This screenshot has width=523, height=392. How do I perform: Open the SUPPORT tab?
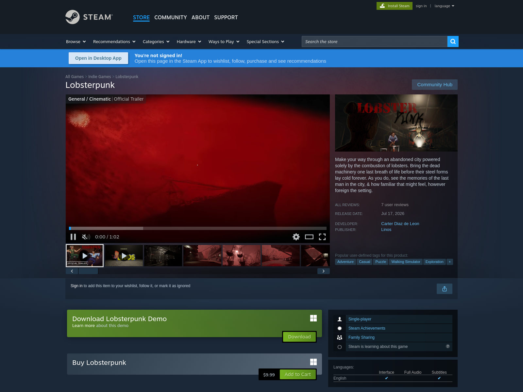[x=226, y=17]
